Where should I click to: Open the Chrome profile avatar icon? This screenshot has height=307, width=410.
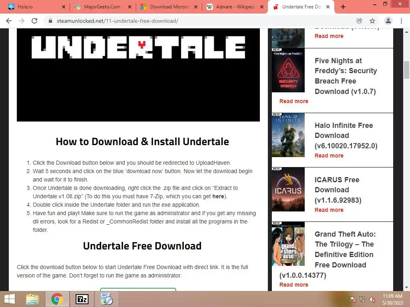click(388, 21)
